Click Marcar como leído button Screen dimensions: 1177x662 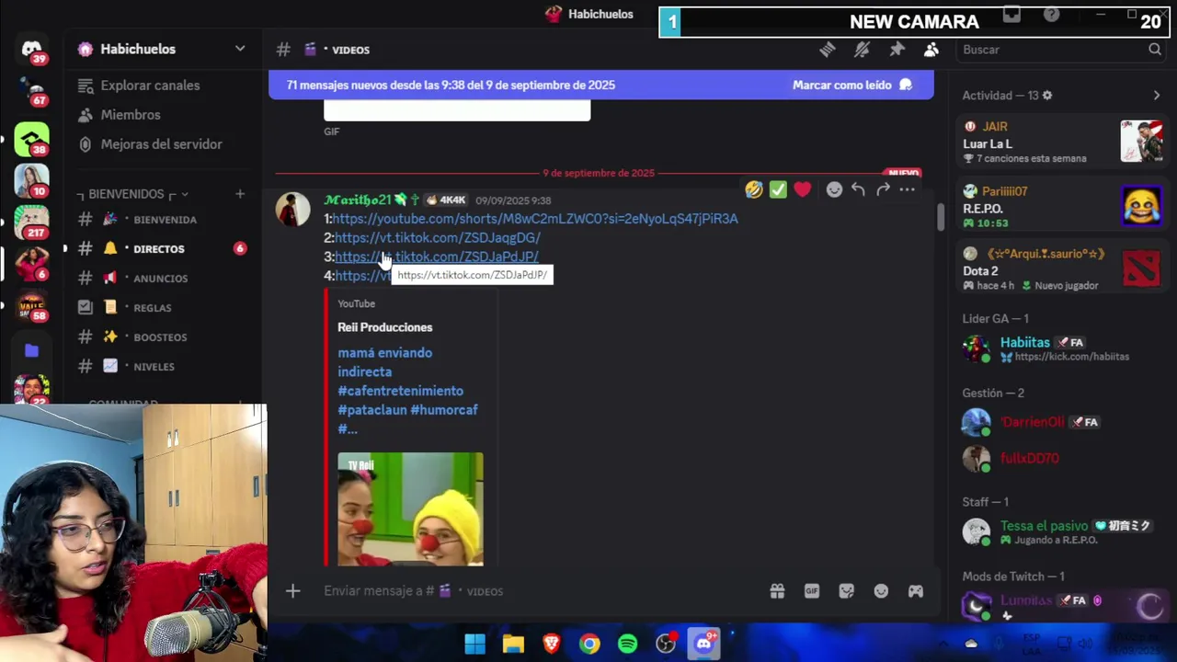pyautogui.click(x=852, y=85)
